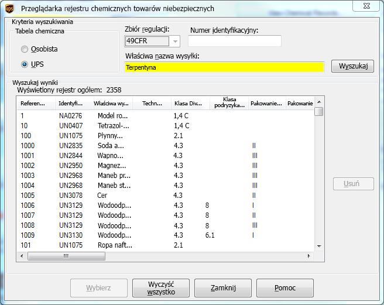384x305 pixels.
Task: Close the dialog with the X button
Action: click(366, 6)
